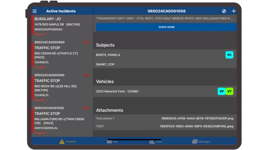Viewport: 267px width, 150px height.
Task: Open Messages via the envelope icon
Action: coord(195,141)
